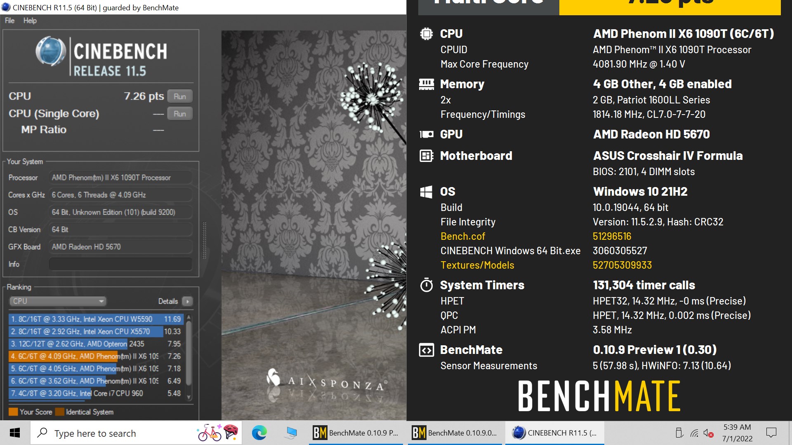Screen dimensions: 792x445
Task: Click the BenchMate Motherboard icon
Action: pyautogui.click(x=427, y=156)
